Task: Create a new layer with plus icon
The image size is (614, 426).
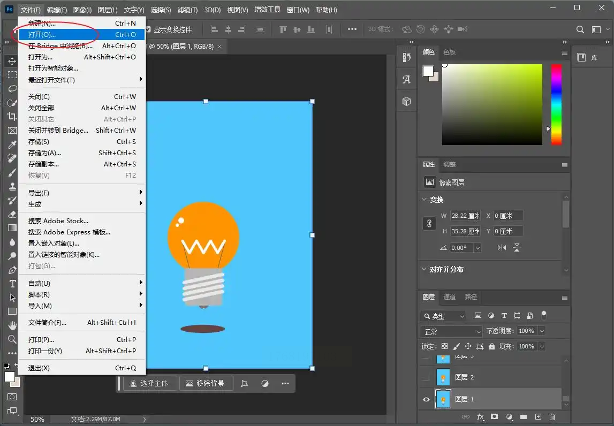Action: click(538, 416)
